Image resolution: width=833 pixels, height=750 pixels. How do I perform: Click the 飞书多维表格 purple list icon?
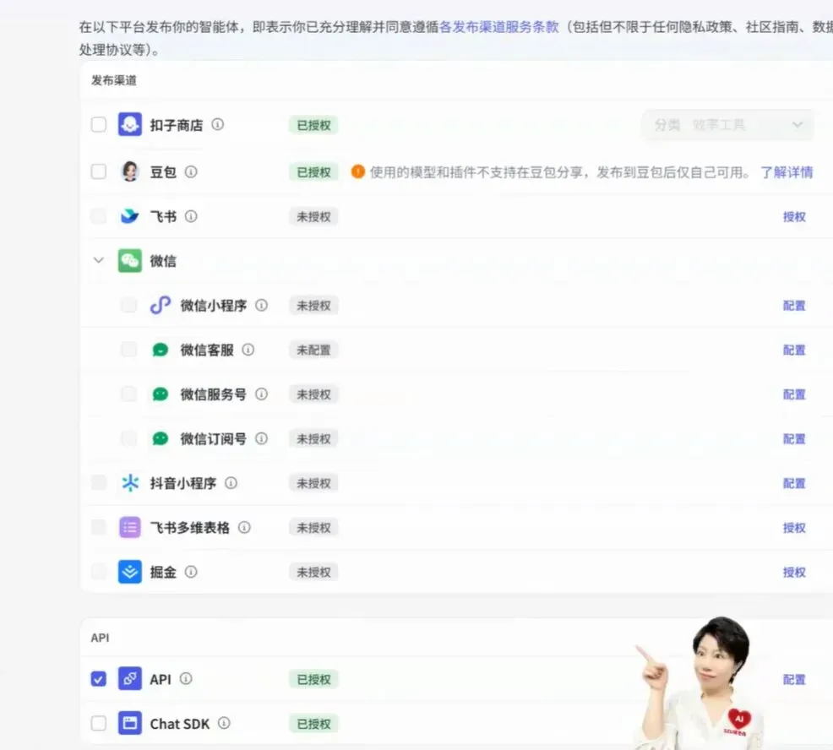(129, 527)
